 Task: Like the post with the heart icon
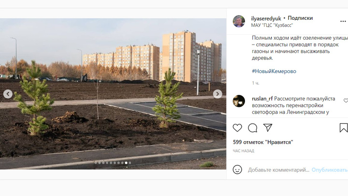pos(237,128)
